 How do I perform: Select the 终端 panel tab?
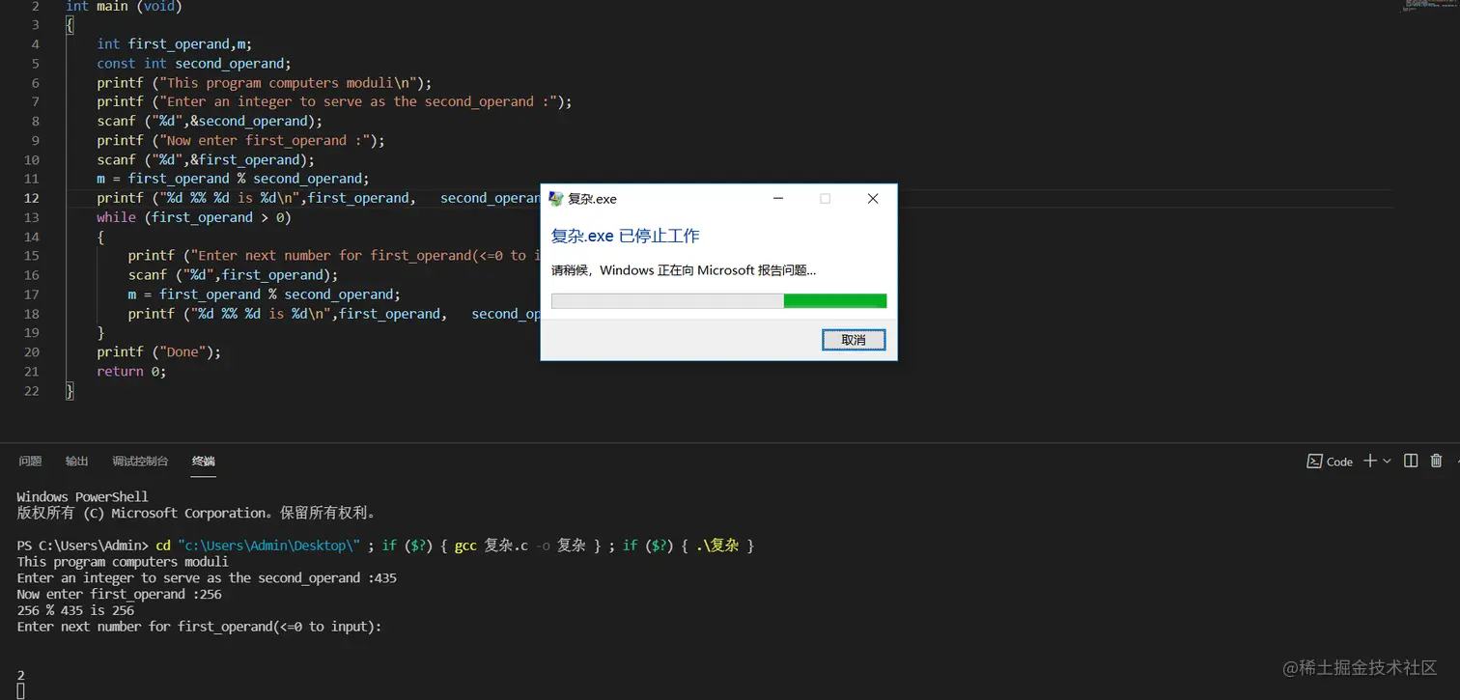coord(203,462)
